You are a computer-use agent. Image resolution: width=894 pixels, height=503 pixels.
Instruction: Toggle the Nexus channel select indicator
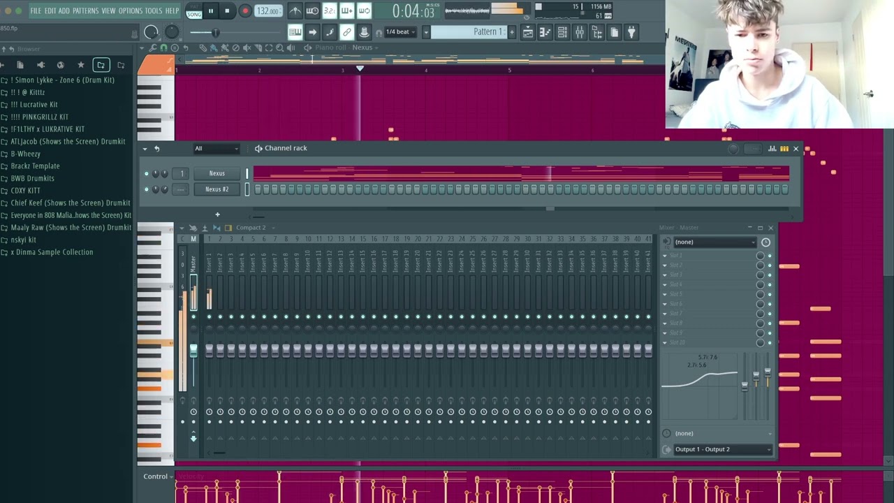click(247, 173)
